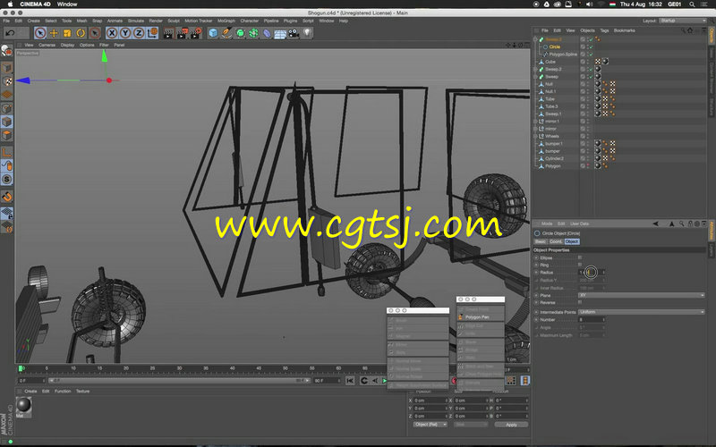Open the Mesh menu
716x447 pixels.
coord(81,21)
